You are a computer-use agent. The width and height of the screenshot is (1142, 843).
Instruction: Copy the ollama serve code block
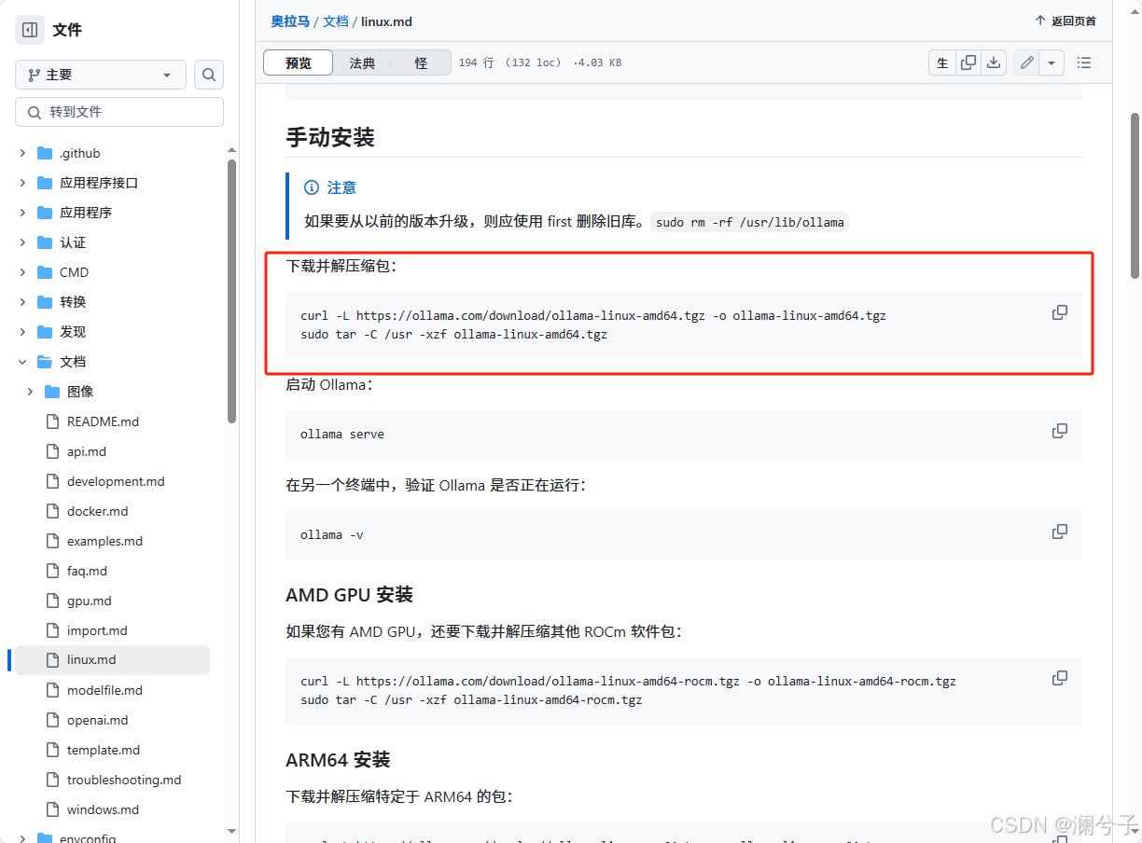(x=1060, y=431)
